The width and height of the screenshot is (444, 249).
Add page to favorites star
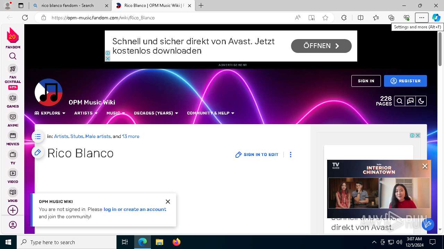325,18
